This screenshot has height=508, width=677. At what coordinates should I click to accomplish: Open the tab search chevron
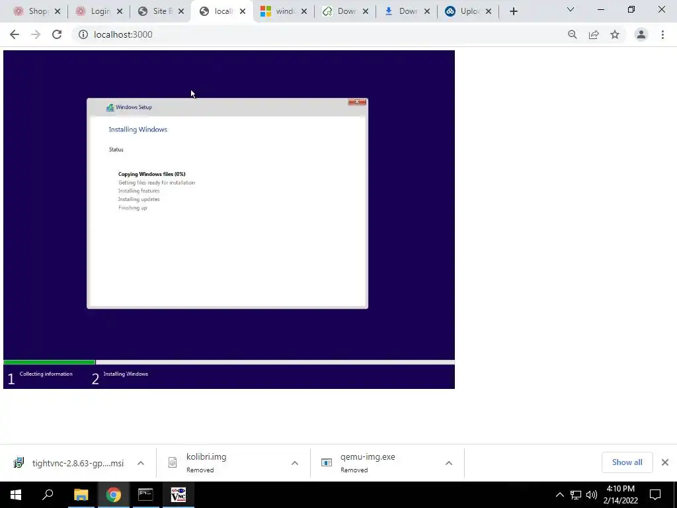pos(571,9)
